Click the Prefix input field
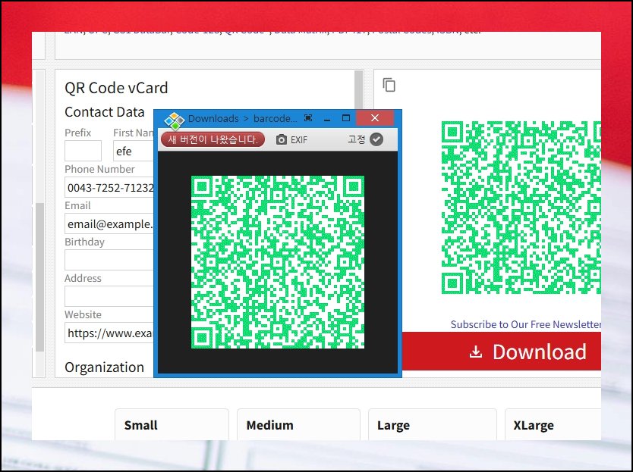 83,151
